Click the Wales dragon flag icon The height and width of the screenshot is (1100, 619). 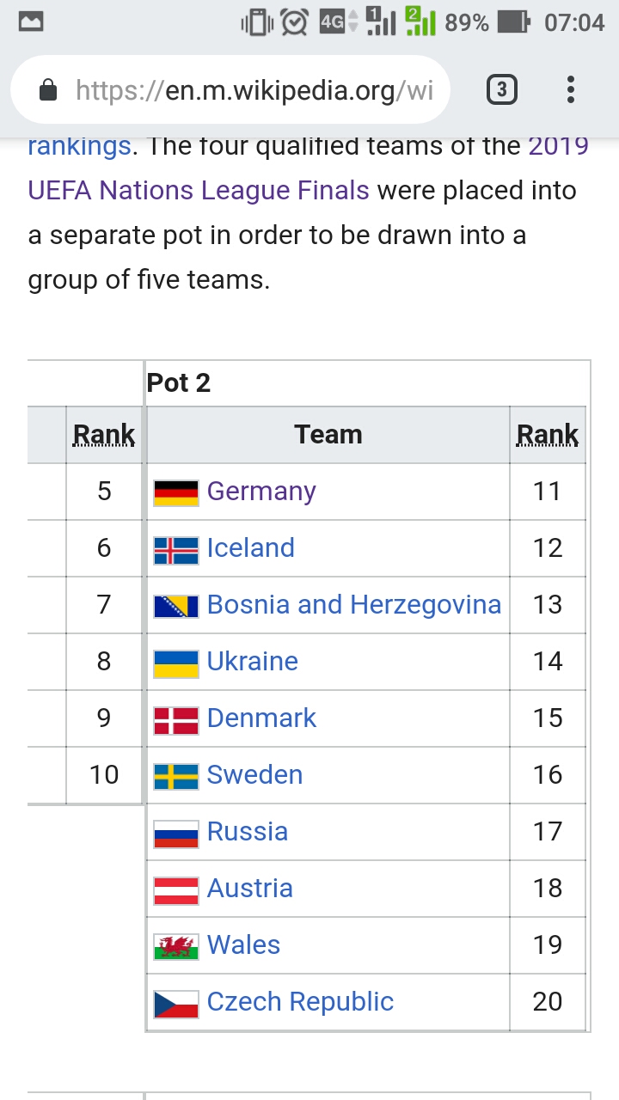tap(176, 945)
